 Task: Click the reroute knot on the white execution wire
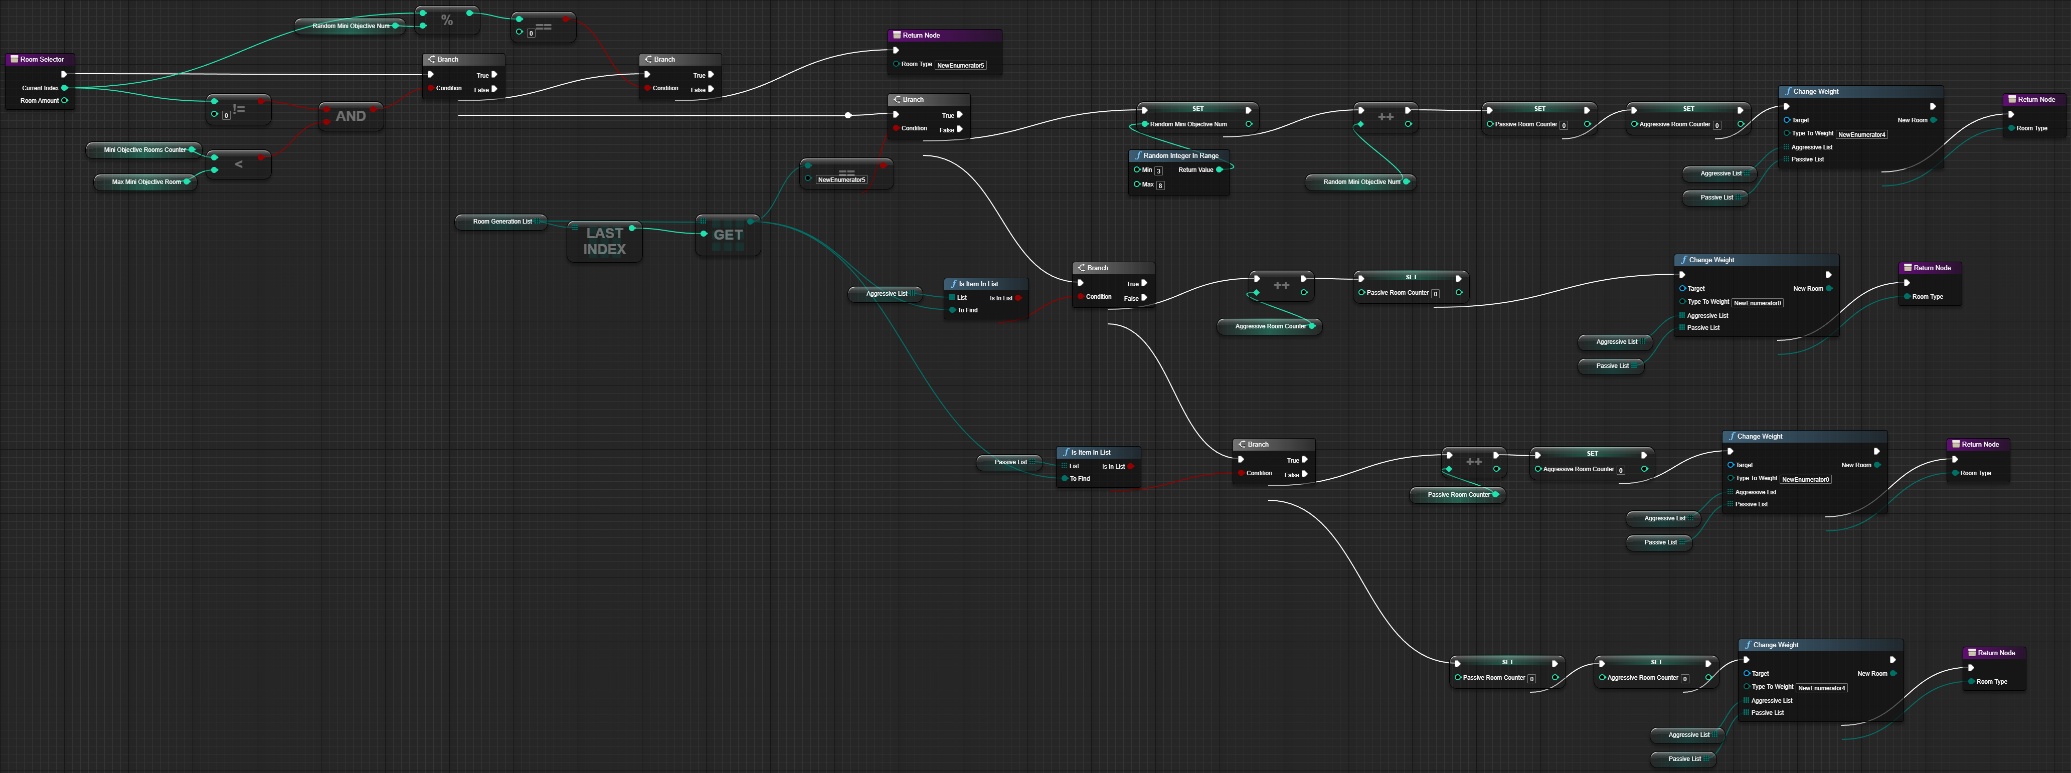coord(848,116)
